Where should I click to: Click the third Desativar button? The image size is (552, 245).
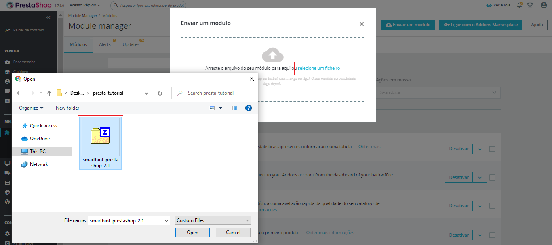coord(459,206)
